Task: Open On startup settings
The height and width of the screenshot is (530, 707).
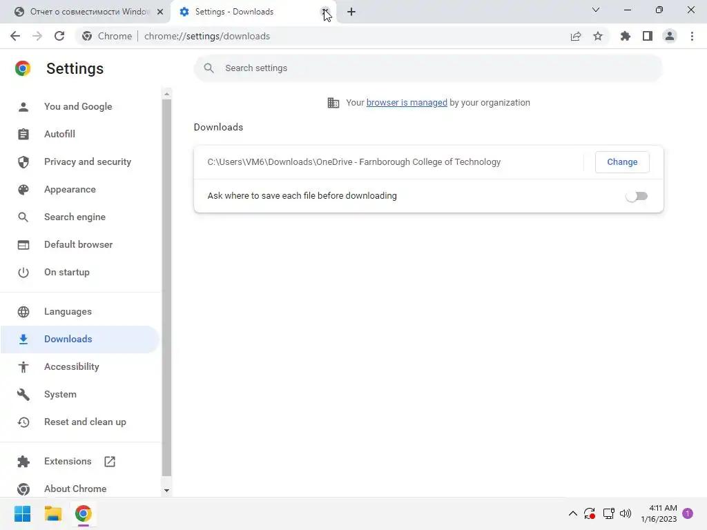Action: [80, 272]
